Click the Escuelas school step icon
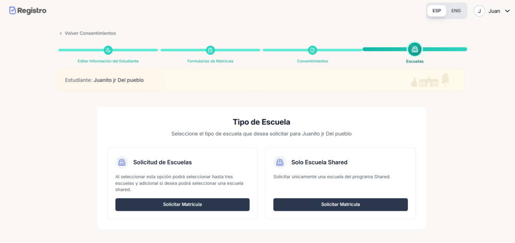 (x=415, y=50)
